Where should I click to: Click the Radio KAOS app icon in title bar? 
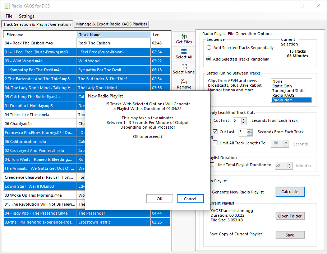(x=6, y=6)
